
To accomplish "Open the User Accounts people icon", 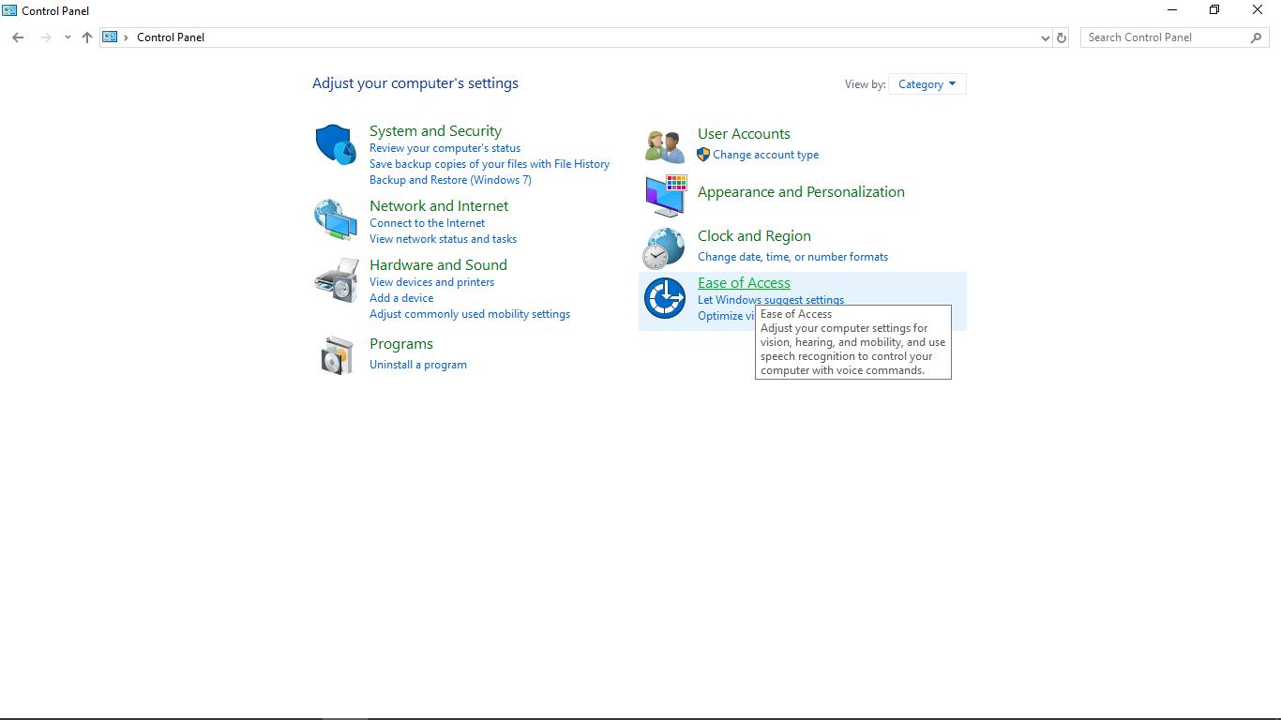I will coord(665,146).
